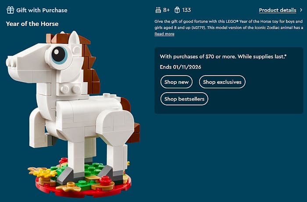Screen dimensions: 307x202
Task: Click the 133 pieces count text
Action: 186,10
